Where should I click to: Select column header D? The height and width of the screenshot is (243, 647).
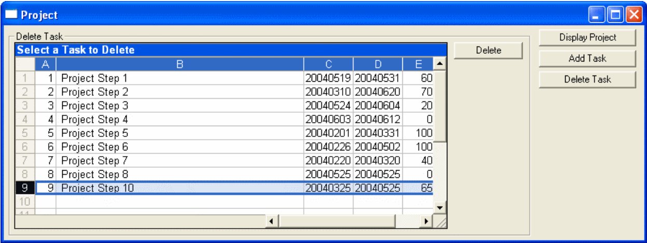click(377, 64)
